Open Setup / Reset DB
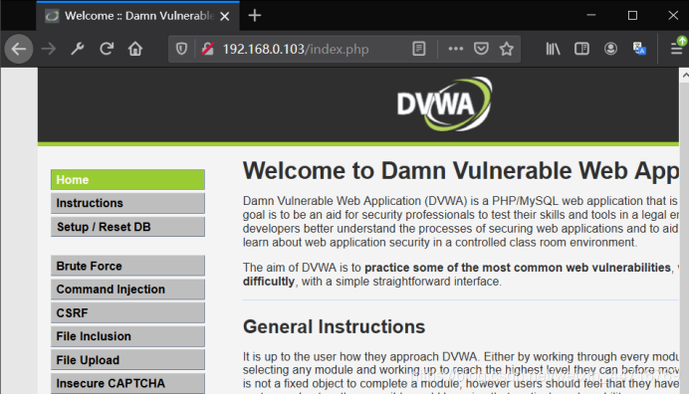The width and height of the screenshot is (690, 394). pos(127,227)
